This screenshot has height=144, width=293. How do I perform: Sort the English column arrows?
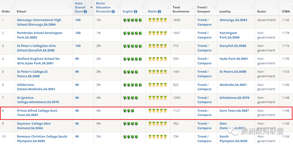pyautogui.click(x=143, y=7)
